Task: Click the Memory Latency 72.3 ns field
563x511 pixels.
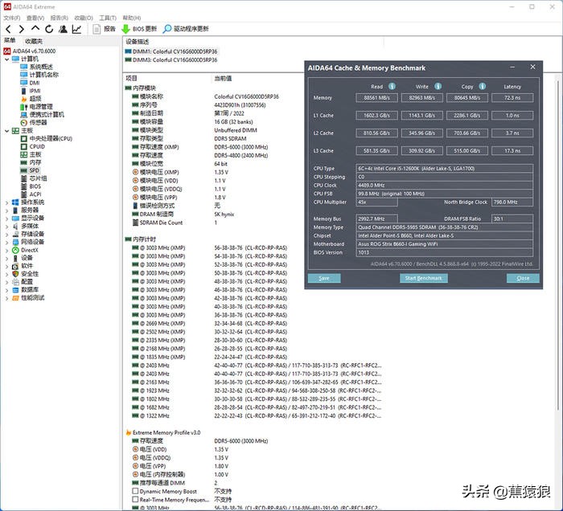Action: click(512, 97)
